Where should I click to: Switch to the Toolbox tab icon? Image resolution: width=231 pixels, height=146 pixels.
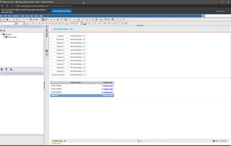click(11, 69)
